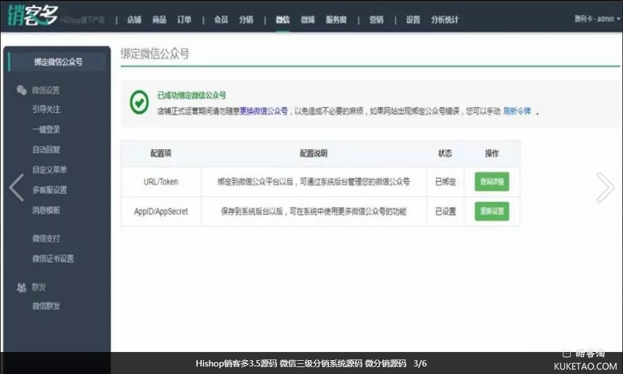Viewport: 623px width, 374px height.
Task: Expand the admin account dropdown
Action: coord(597,19)
